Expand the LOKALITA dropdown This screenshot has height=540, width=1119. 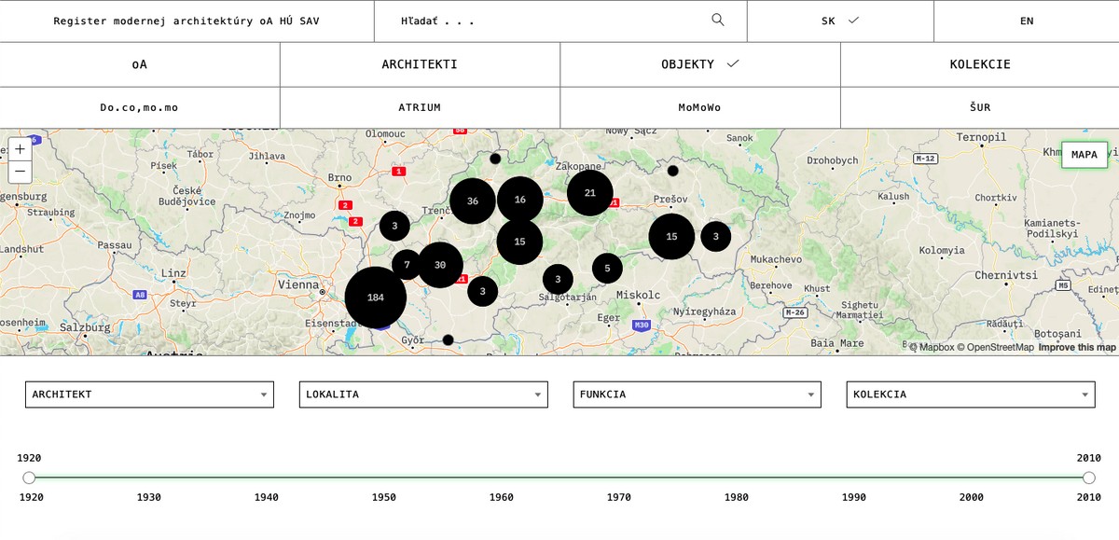pos(423,395)
